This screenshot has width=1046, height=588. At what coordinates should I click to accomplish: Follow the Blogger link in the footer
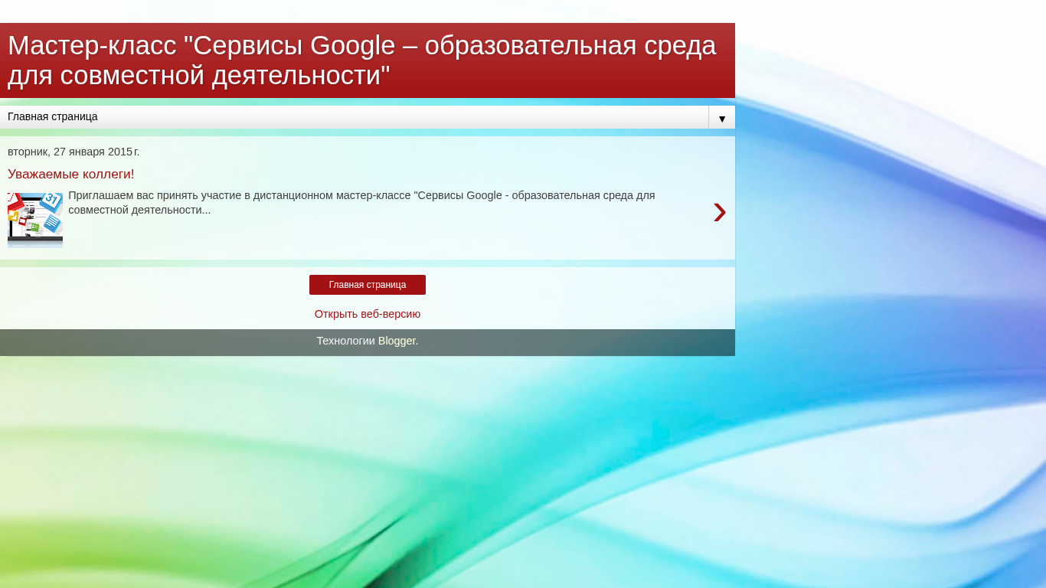397,341
